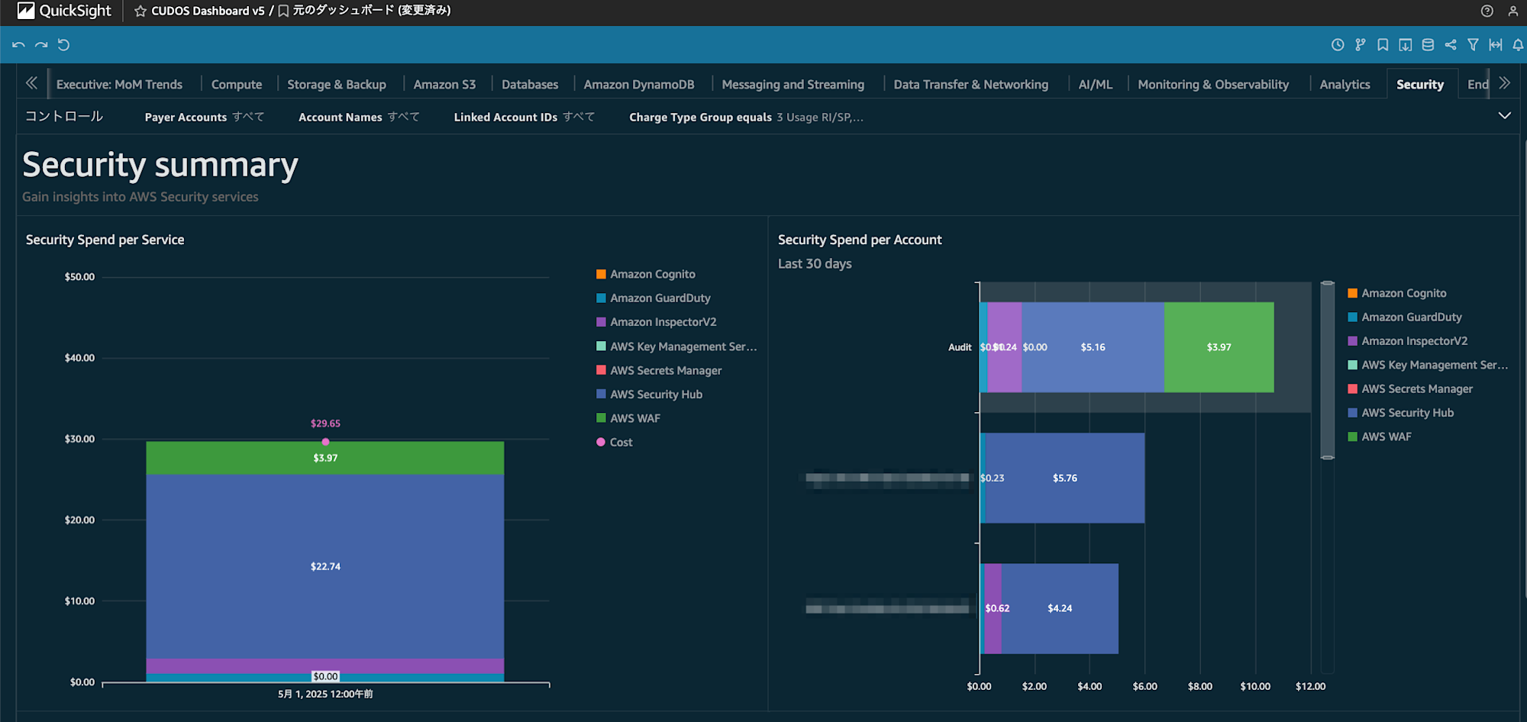This screenshot has height=722, width=1527.
Task: Click the $5.16 segment in Audit bar
Action: click(1093, 347)
